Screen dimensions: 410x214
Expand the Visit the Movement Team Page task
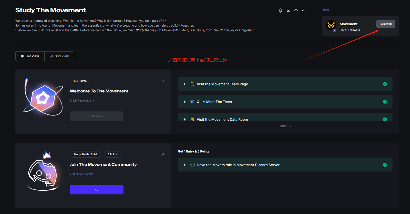point(185,84)
